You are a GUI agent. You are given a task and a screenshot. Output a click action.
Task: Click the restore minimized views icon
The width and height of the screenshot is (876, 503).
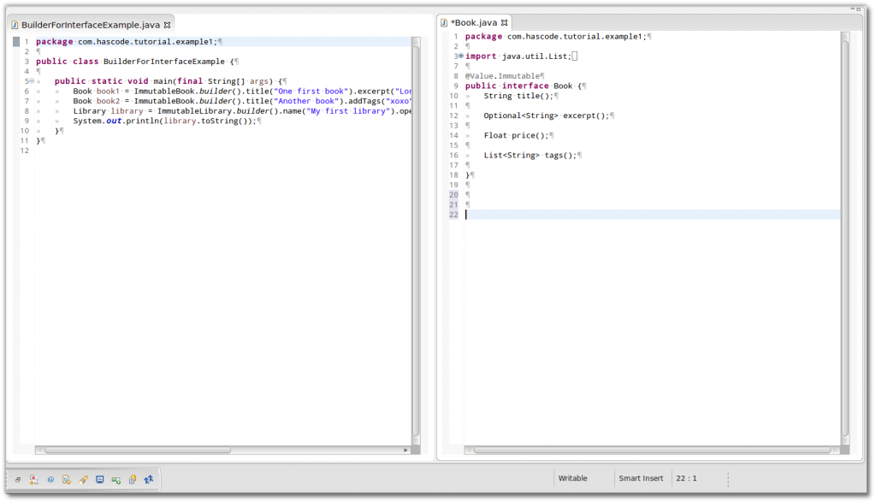18,480
